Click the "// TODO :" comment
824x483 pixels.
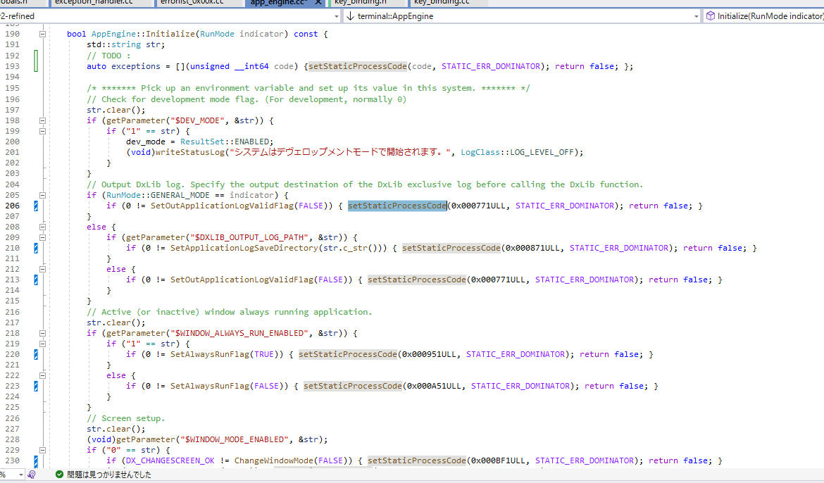pyautogui.click(x=108, y=56)
